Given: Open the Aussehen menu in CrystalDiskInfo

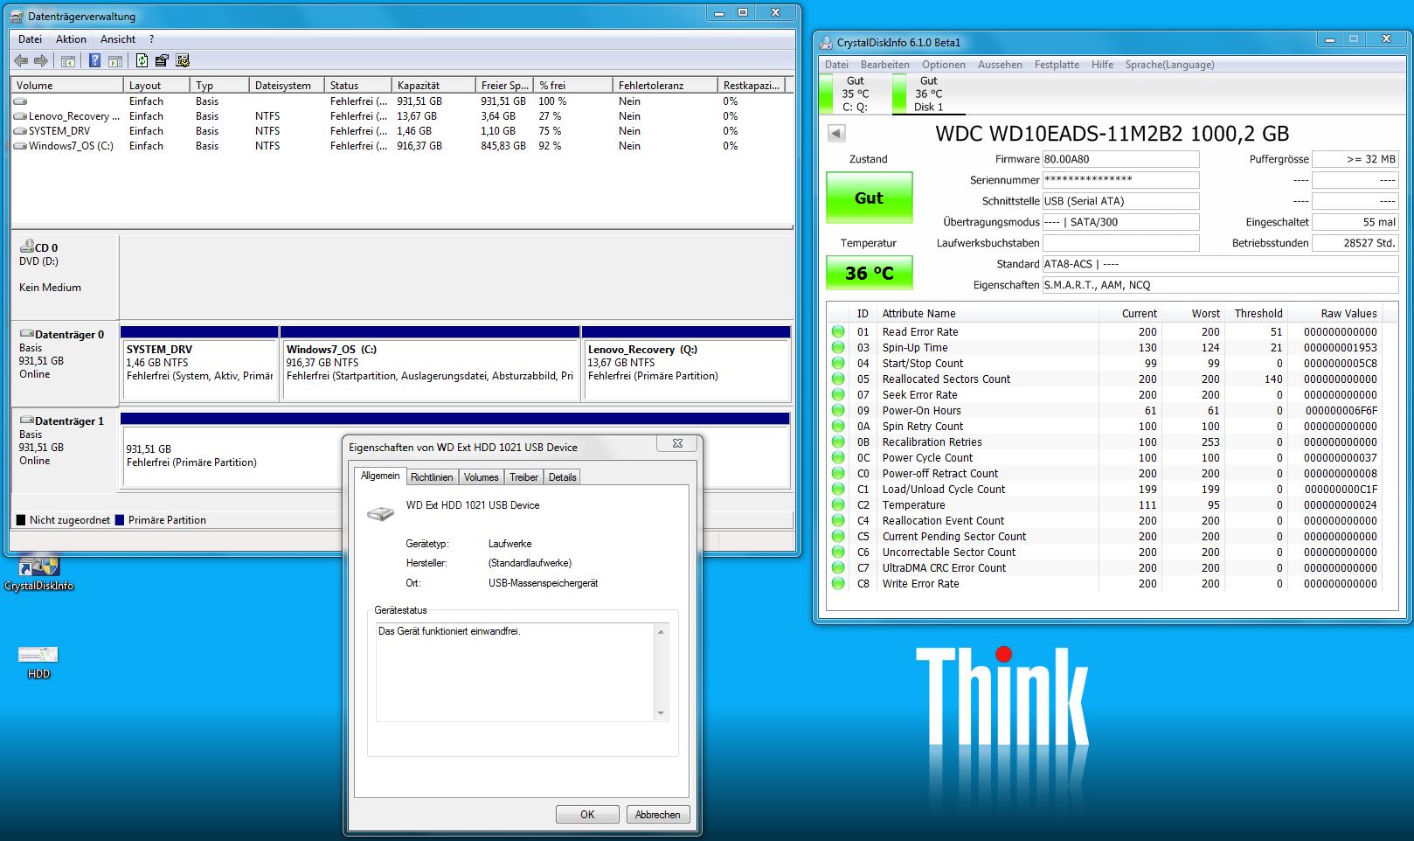Looking at the screenshot, I should tap(1000, 65).
